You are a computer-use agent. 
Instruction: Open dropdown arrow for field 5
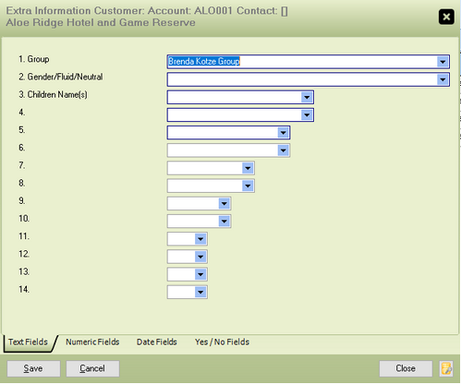(283, 133)
